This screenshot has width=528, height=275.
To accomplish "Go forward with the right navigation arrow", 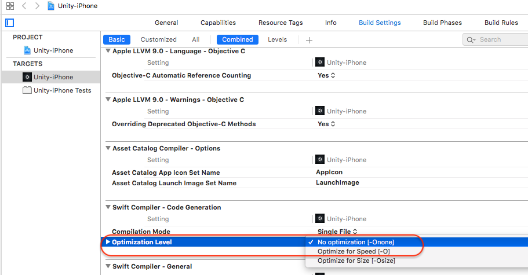I will tap(37, 6).
